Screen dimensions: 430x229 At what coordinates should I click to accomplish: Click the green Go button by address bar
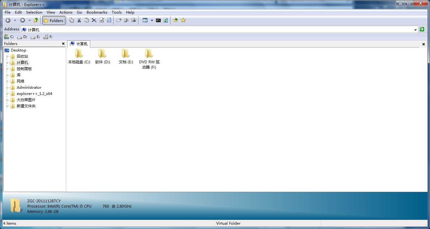click(x=422, y=29)
